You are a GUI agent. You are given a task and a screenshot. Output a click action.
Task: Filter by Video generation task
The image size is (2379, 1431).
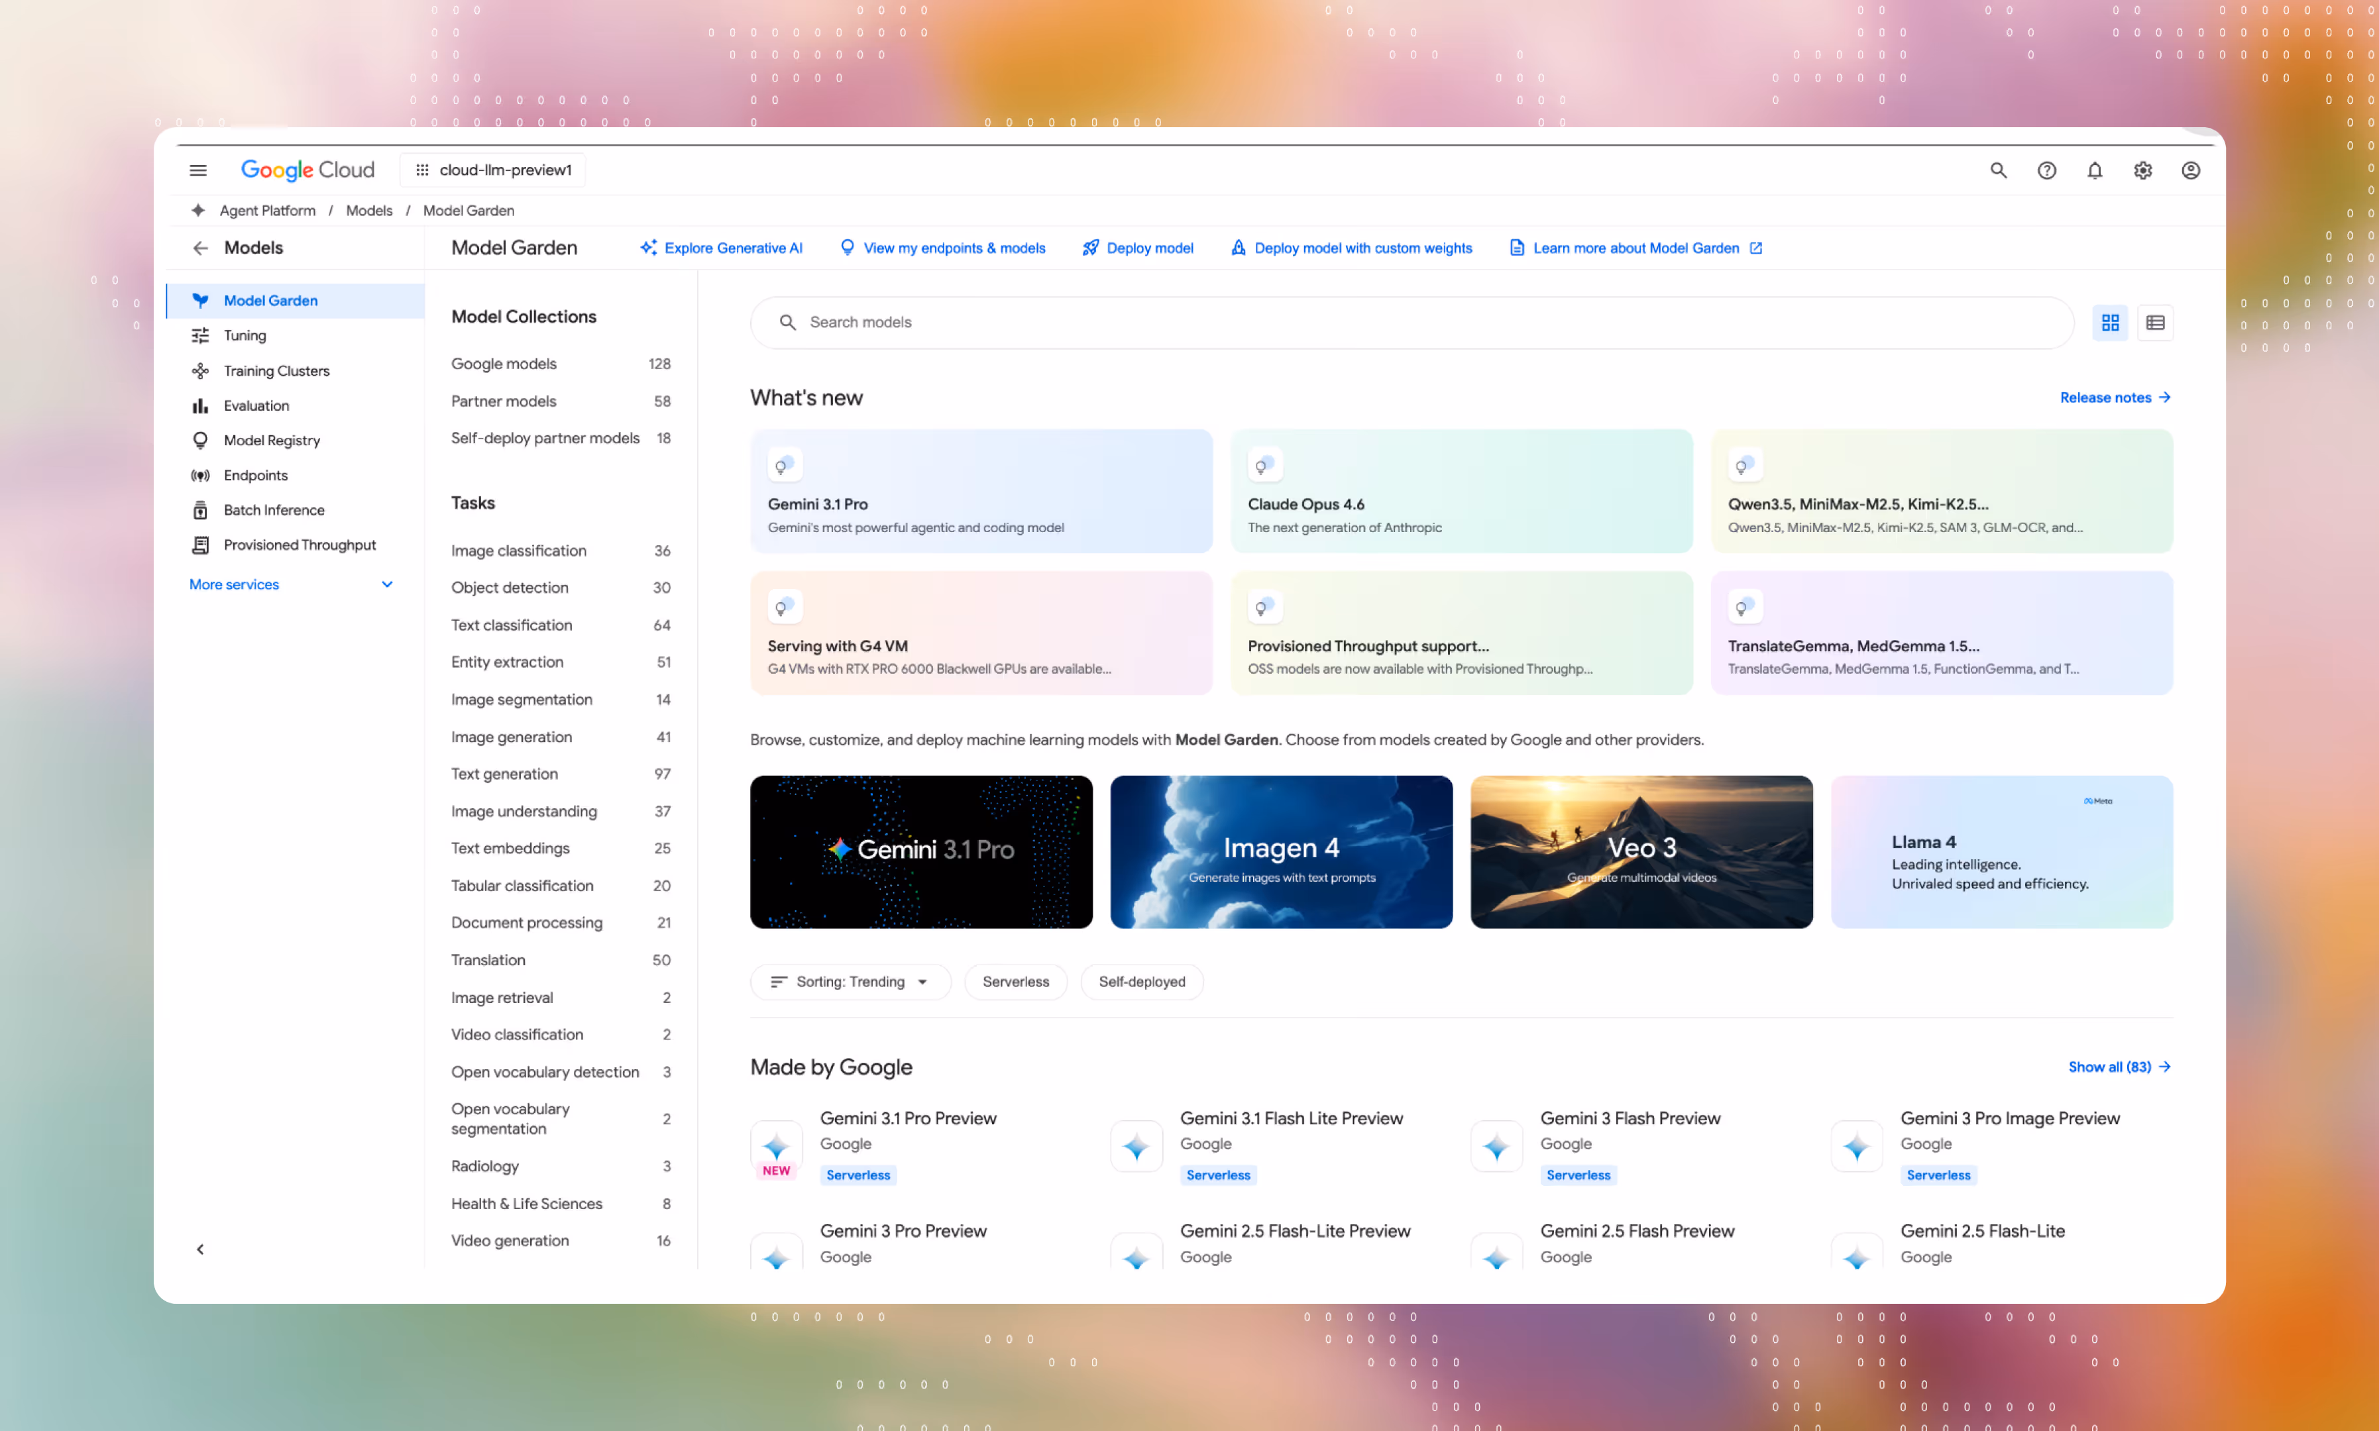click(560, 1240)
